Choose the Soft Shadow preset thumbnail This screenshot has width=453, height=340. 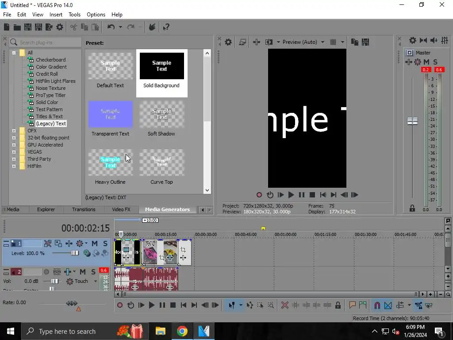coord(161,115)
